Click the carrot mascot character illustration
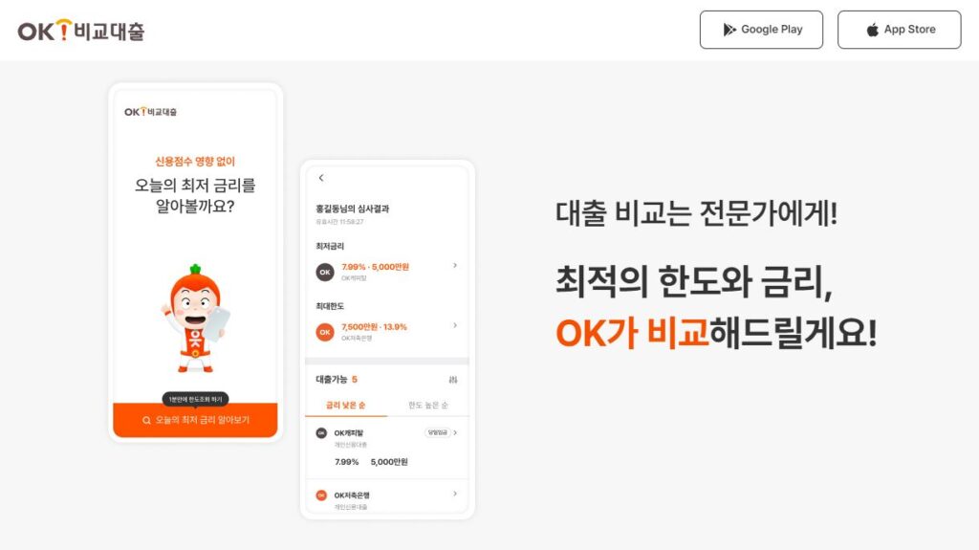 click(x=195, y=319)
